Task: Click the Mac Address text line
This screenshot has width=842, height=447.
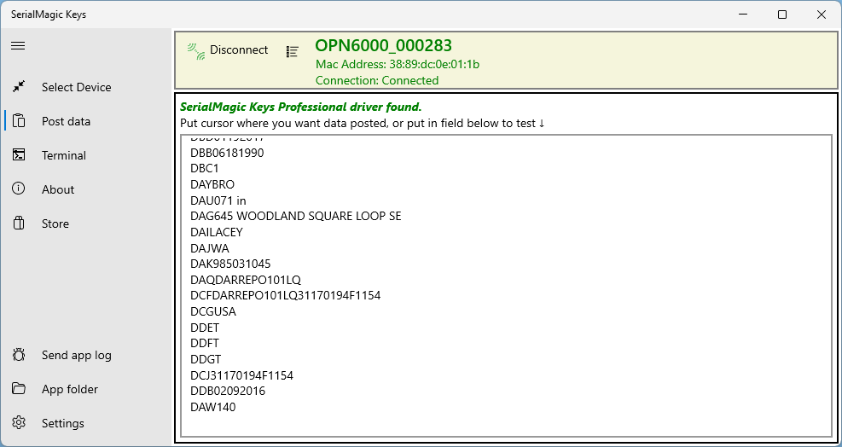Action: pyautogui.click(x=398, y=65)
